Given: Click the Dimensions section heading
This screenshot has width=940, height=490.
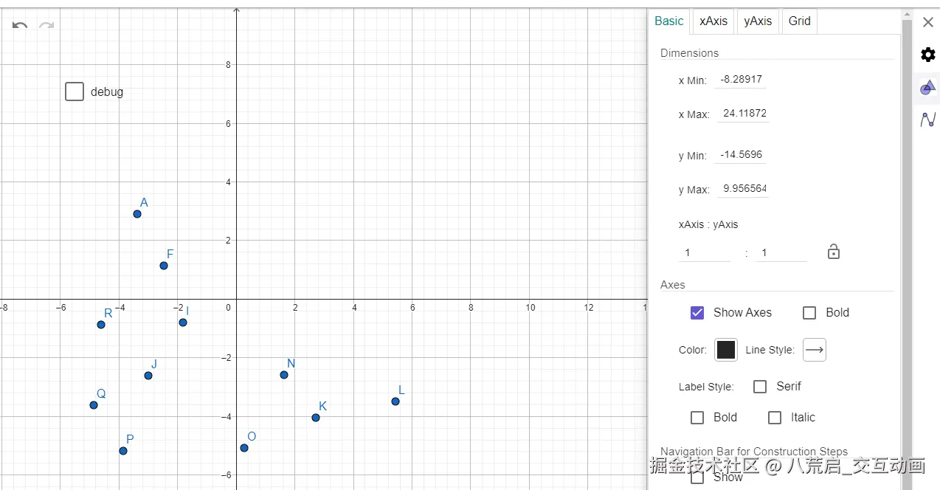Looking at the screenshot, I should tap(689, 53).
